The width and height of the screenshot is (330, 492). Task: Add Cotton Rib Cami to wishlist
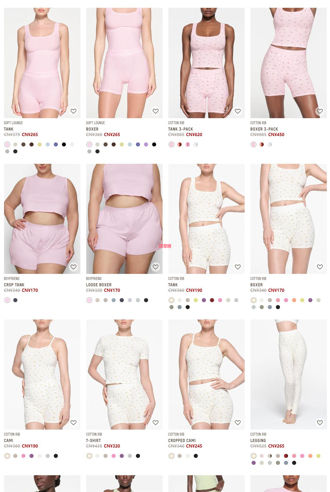click(x=73, y=423)
